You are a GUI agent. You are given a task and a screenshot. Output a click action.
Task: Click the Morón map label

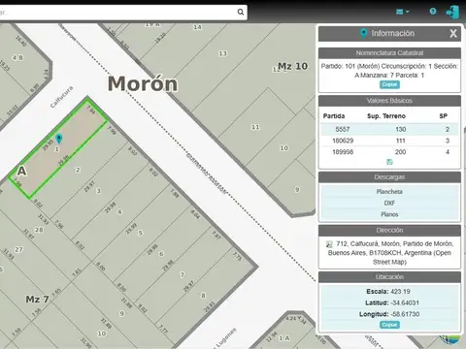pyautogui.click(x=143, y=83)
